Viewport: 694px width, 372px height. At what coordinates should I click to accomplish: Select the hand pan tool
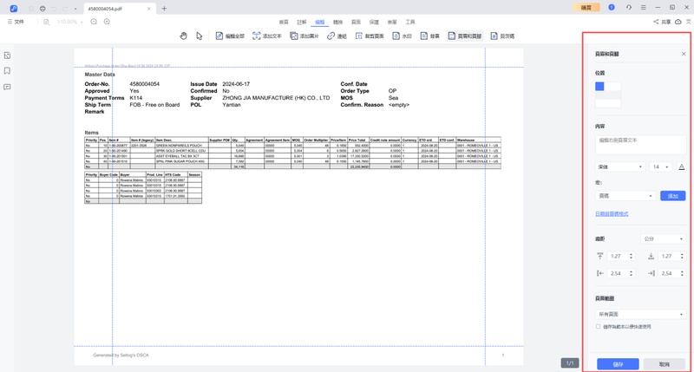183,36
